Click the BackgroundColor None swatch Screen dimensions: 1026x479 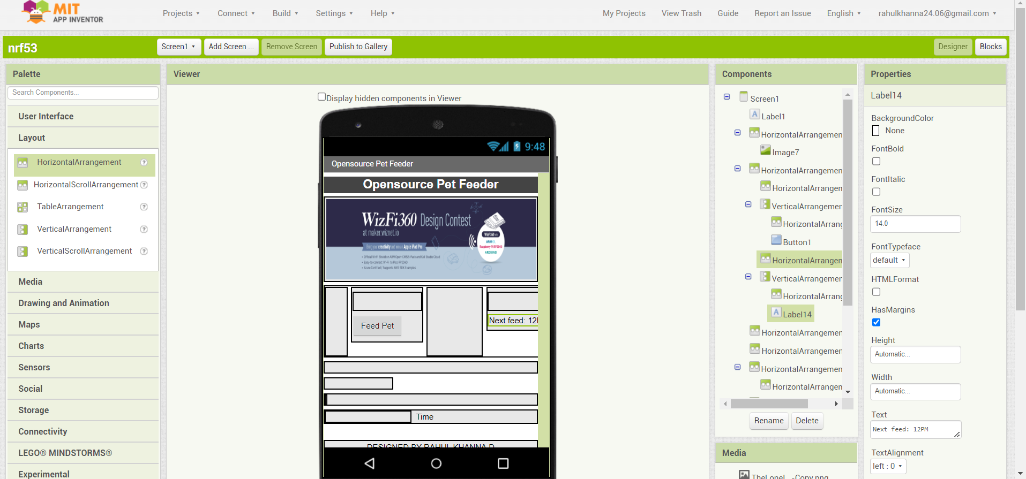(875, 131)
